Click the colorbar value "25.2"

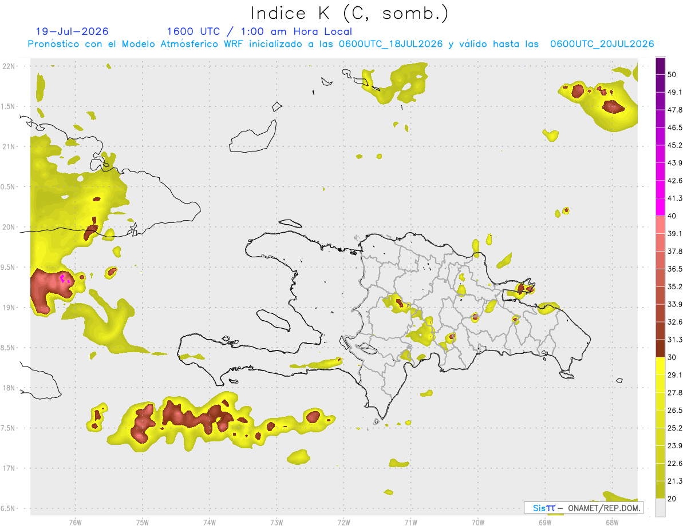point(675,428)
